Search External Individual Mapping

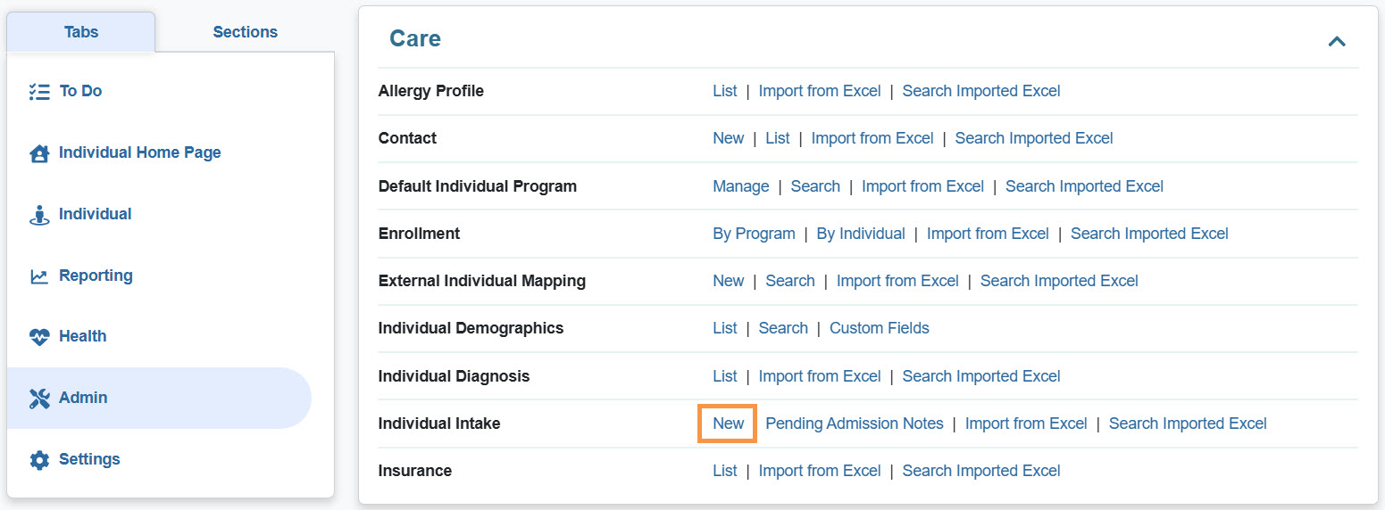(x=789, y=281)
